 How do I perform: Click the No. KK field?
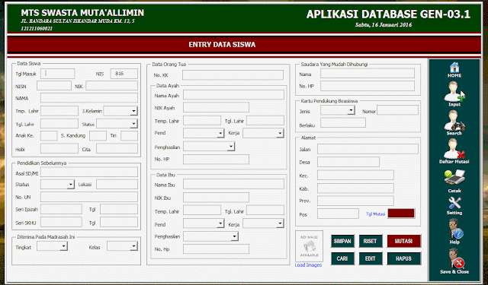233,74
